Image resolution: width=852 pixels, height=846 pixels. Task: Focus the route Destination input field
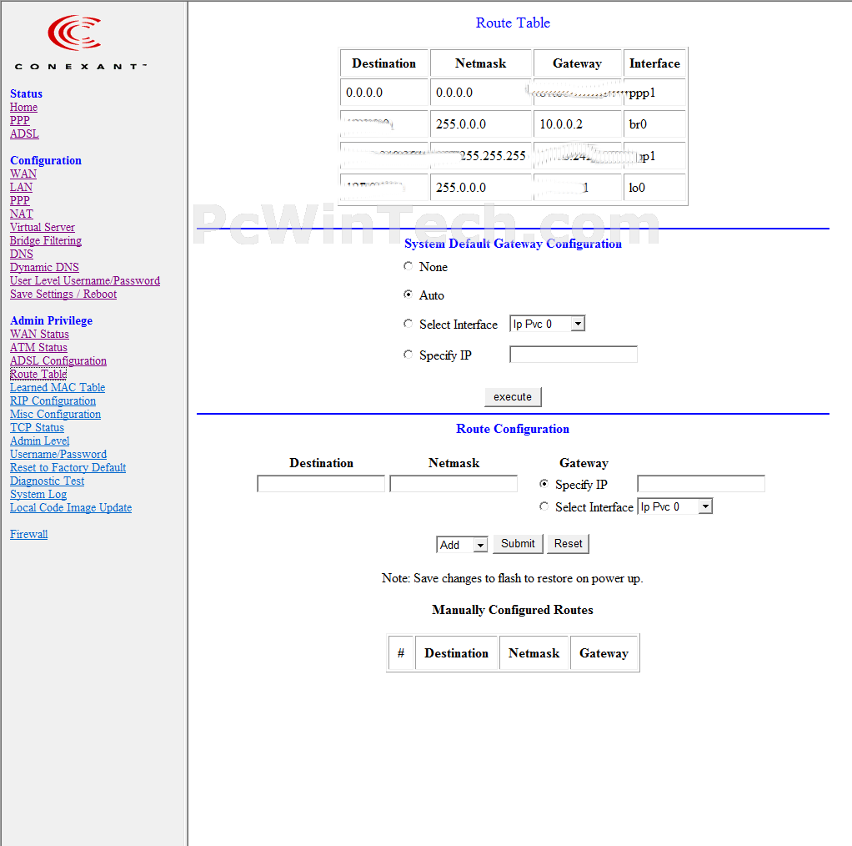(321, 483)
